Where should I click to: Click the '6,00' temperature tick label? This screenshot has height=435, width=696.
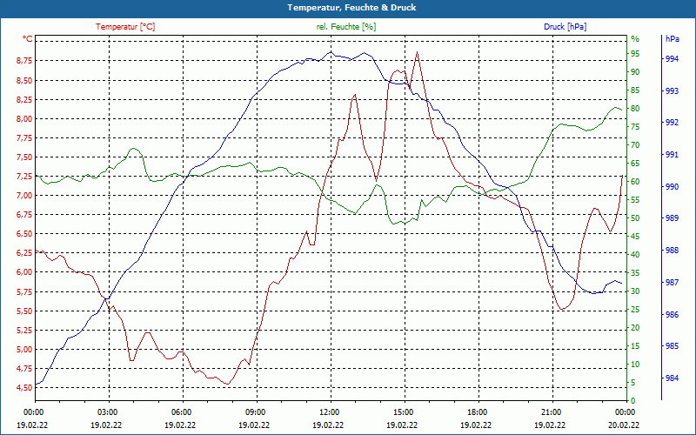point(24,272)
